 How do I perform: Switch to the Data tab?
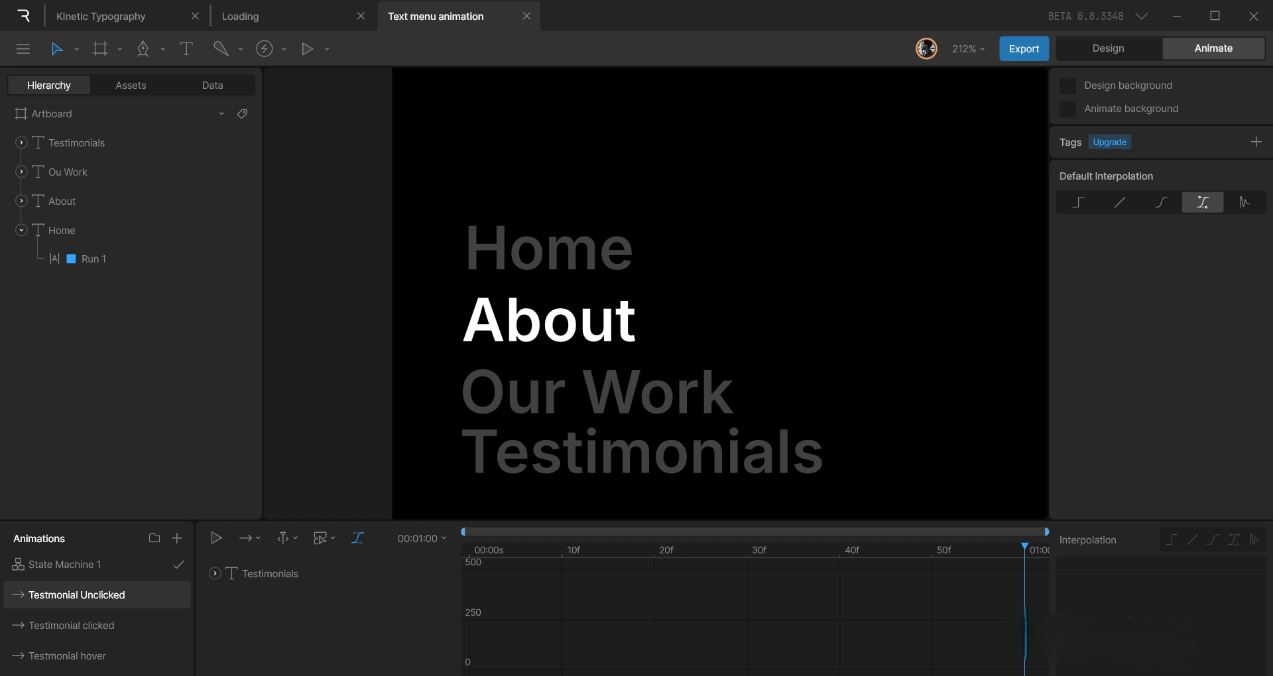point(212,85)
